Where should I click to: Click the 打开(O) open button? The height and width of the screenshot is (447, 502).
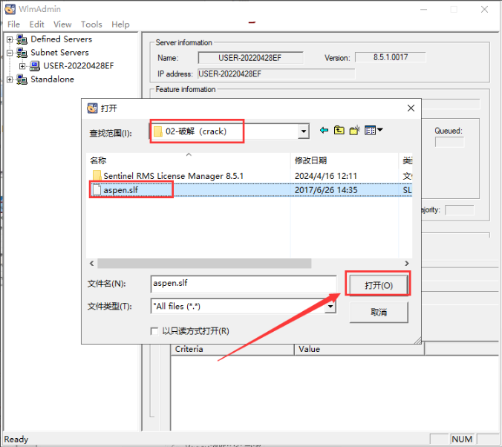pyautogui.click(x=379, y=285)
